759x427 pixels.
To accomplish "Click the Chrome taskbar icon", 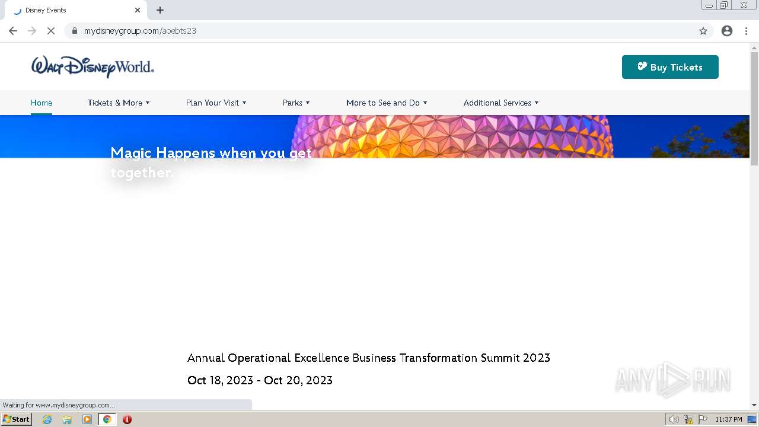I will click(107, 419).
